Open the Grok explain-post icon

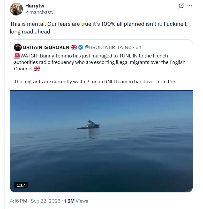pyautogui.click(x=181, y=6)
